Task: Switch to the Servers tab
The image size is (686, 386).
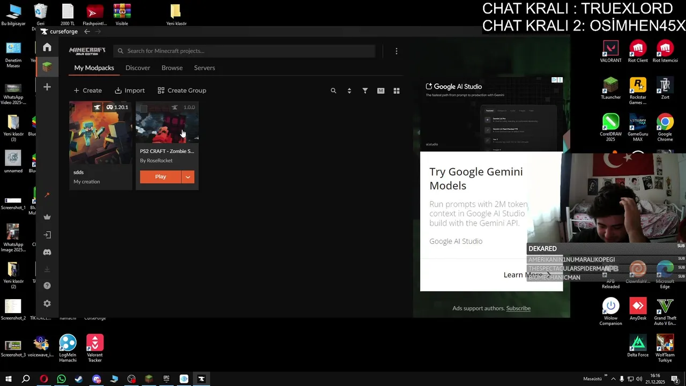Action: click(205, 68)
